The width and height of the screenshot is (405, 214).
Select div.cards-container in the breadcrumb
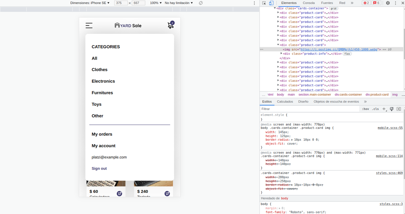point(348,94)
